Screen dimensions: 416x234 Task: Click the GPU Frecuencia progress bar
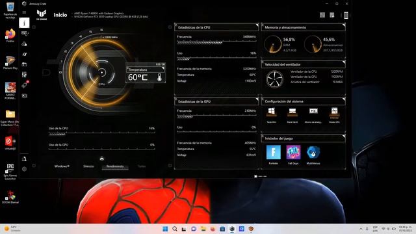(216, 116)
